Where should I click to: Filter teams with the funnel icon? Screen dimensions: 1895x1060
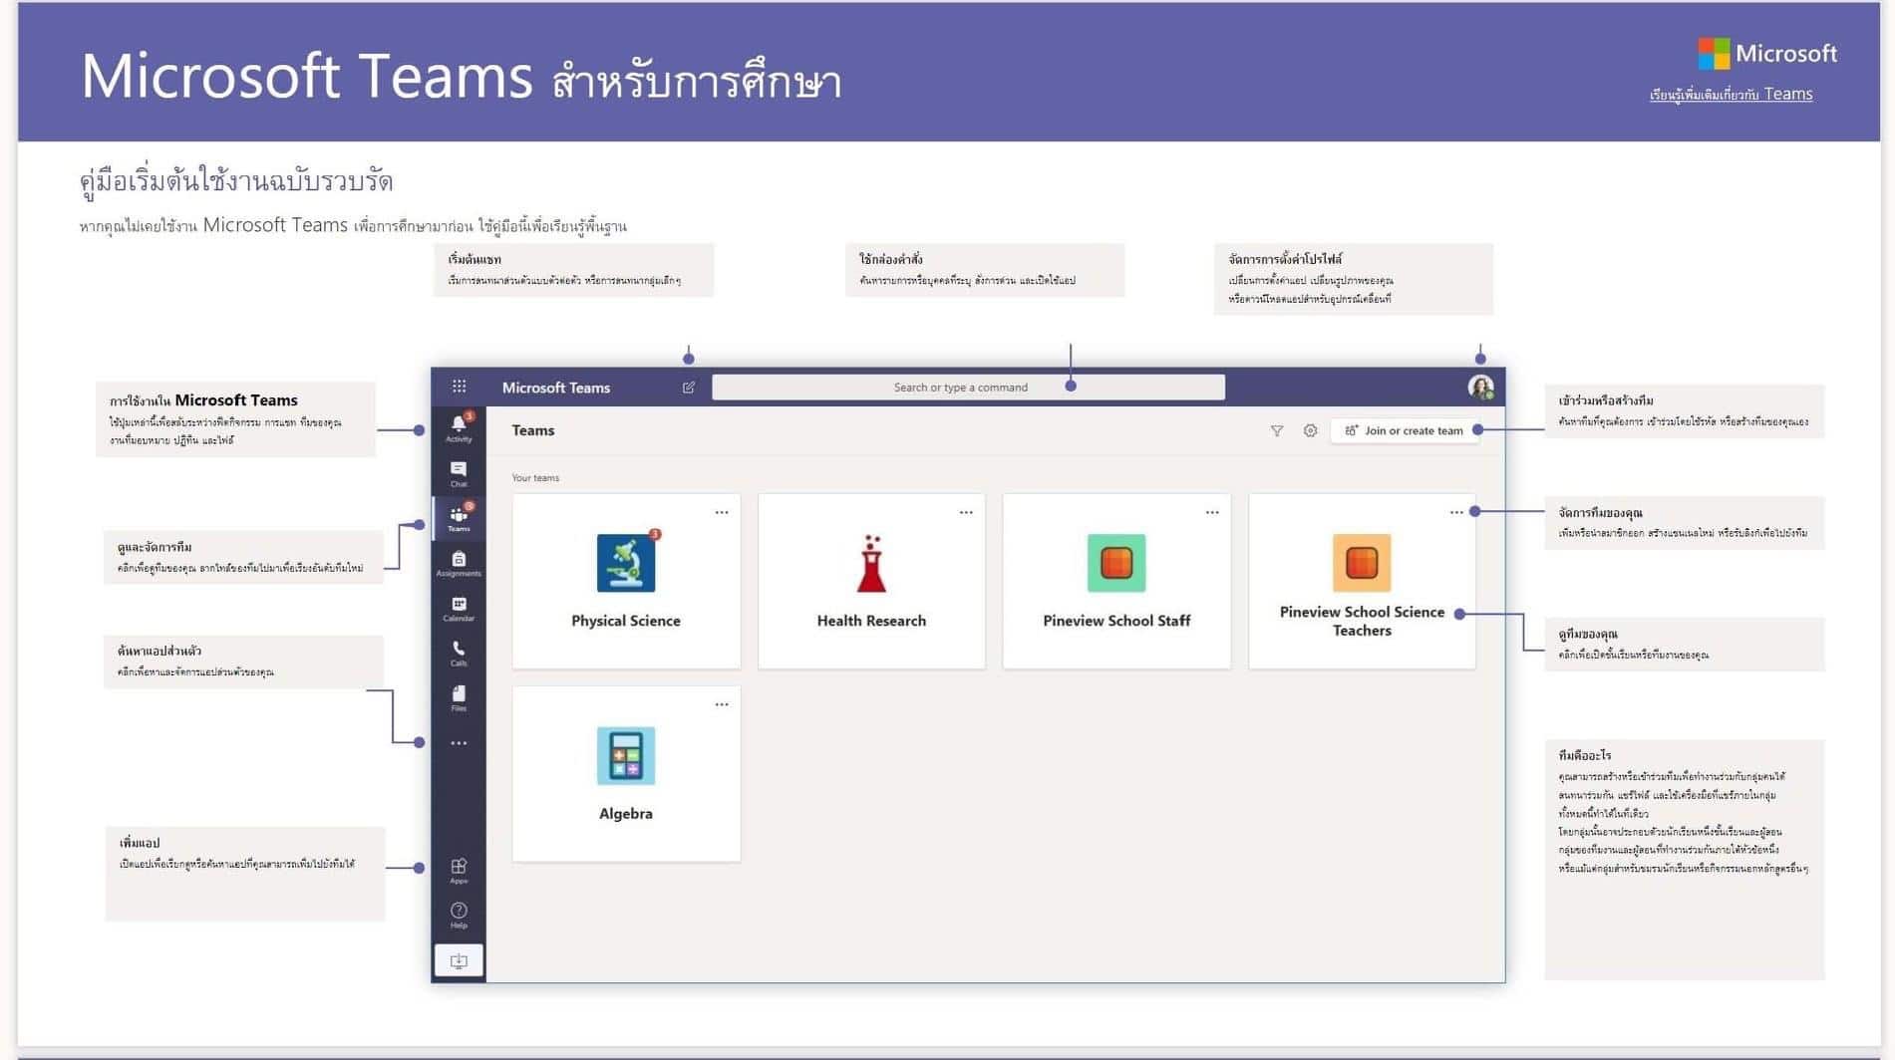tap(1277, 430)
